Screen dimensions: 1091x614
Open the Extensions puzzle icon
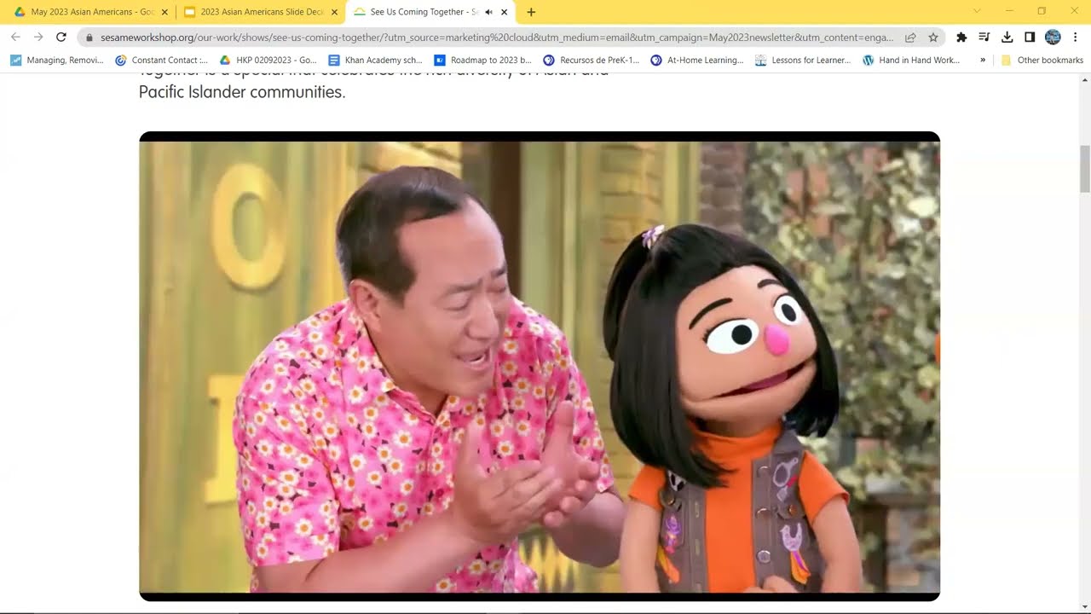[x=961, y=38]
